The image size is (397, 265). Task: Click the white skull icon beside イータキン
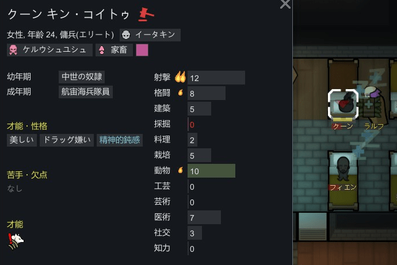pyautogui.click(x=126, y=34)
